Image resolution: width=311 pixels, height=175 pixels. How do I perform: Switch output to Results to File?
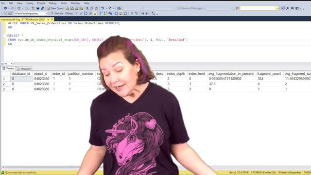click(125, 14)
